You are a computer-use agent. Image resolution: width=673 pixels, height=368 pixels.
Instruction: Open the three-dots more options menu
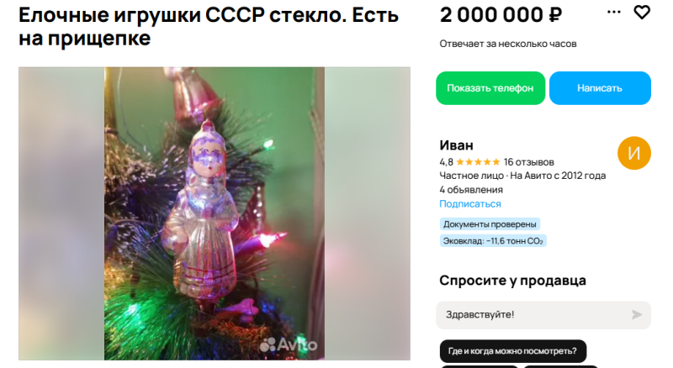[614, 12]
